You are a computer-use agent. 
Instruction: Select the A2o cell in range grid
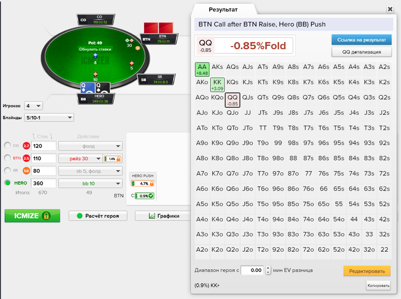tap(202, 252)
